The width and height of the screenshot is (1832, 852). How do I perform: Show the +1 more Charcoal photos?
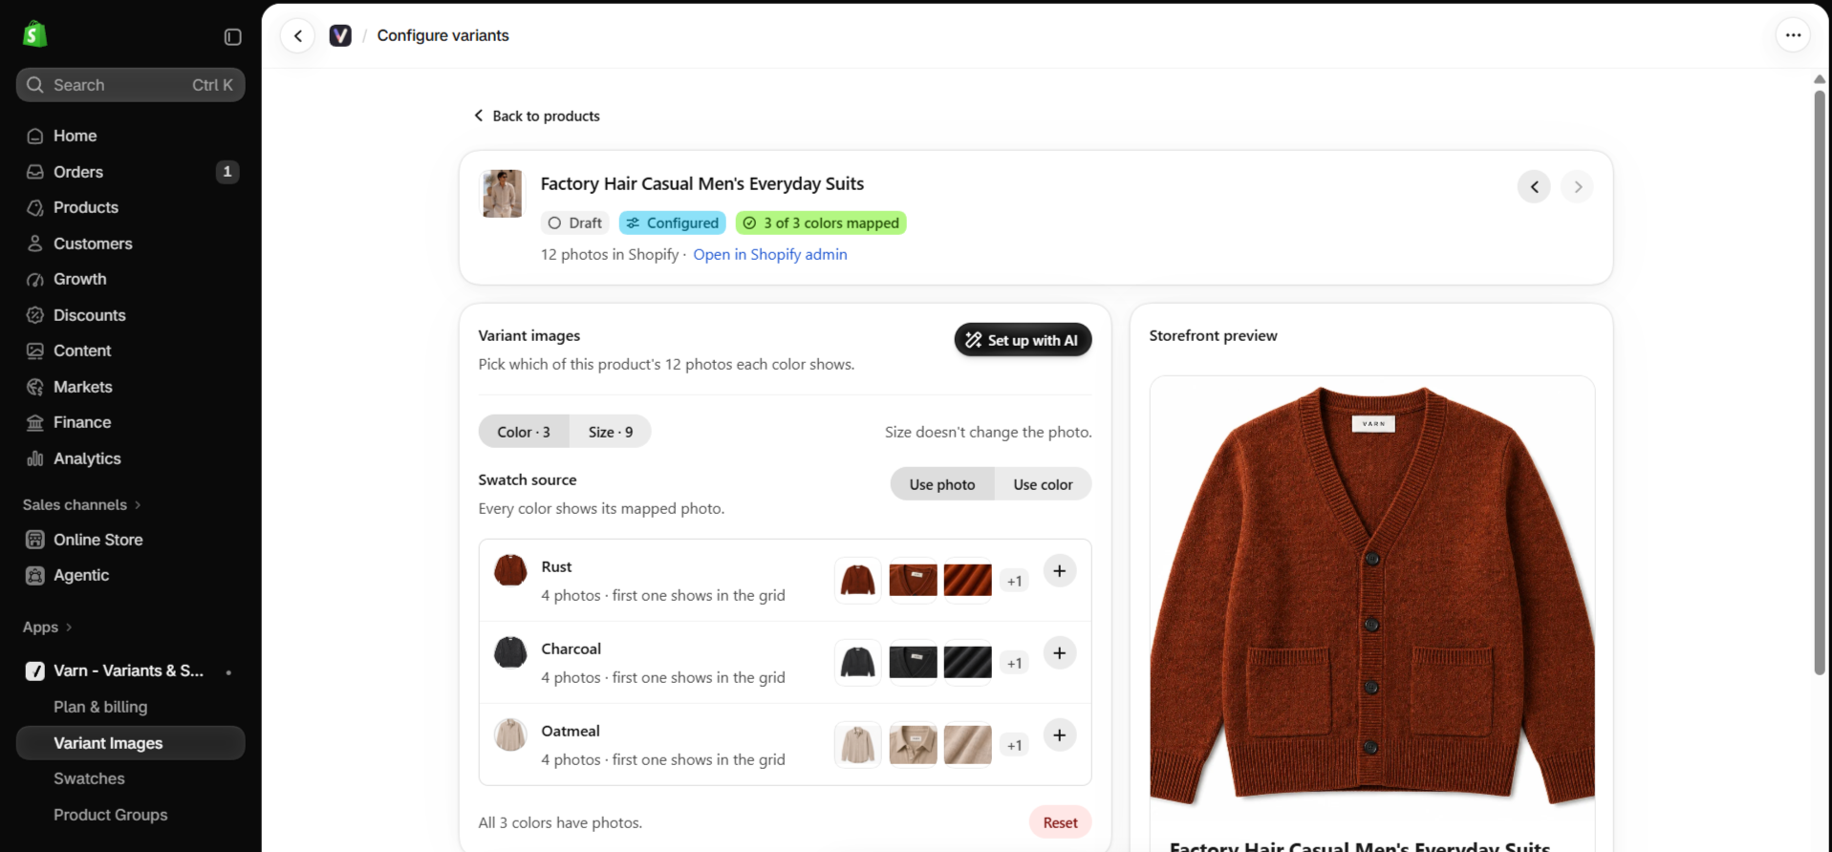coord(1014,663)
